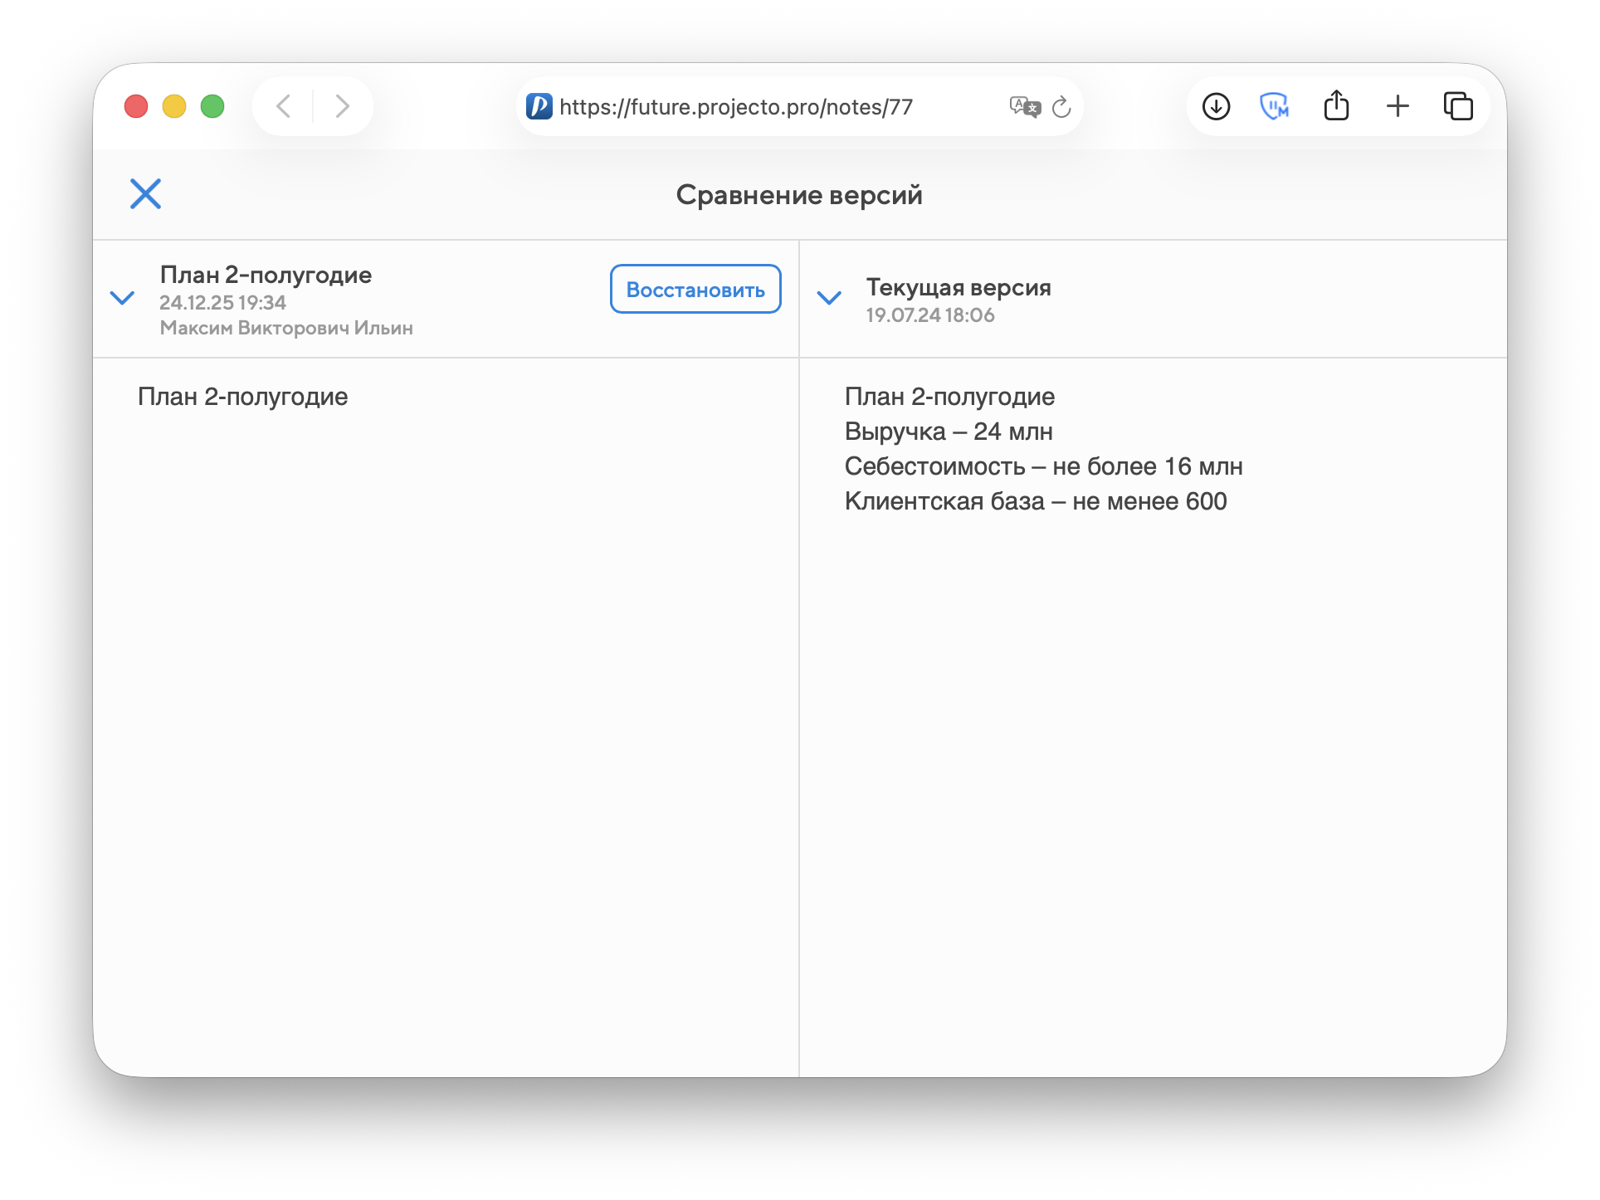
Task: Open a new tab with plus
Action: tap(1398, 106)
